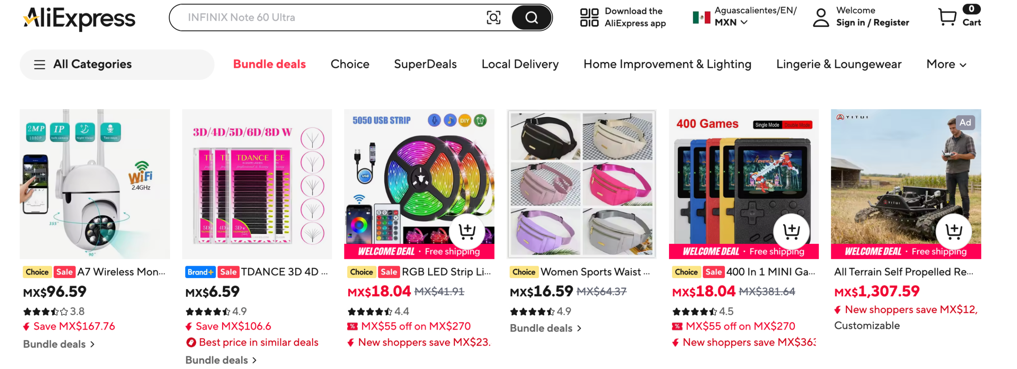
Task: Open the shopping cart icon
Action: point(947,17)
